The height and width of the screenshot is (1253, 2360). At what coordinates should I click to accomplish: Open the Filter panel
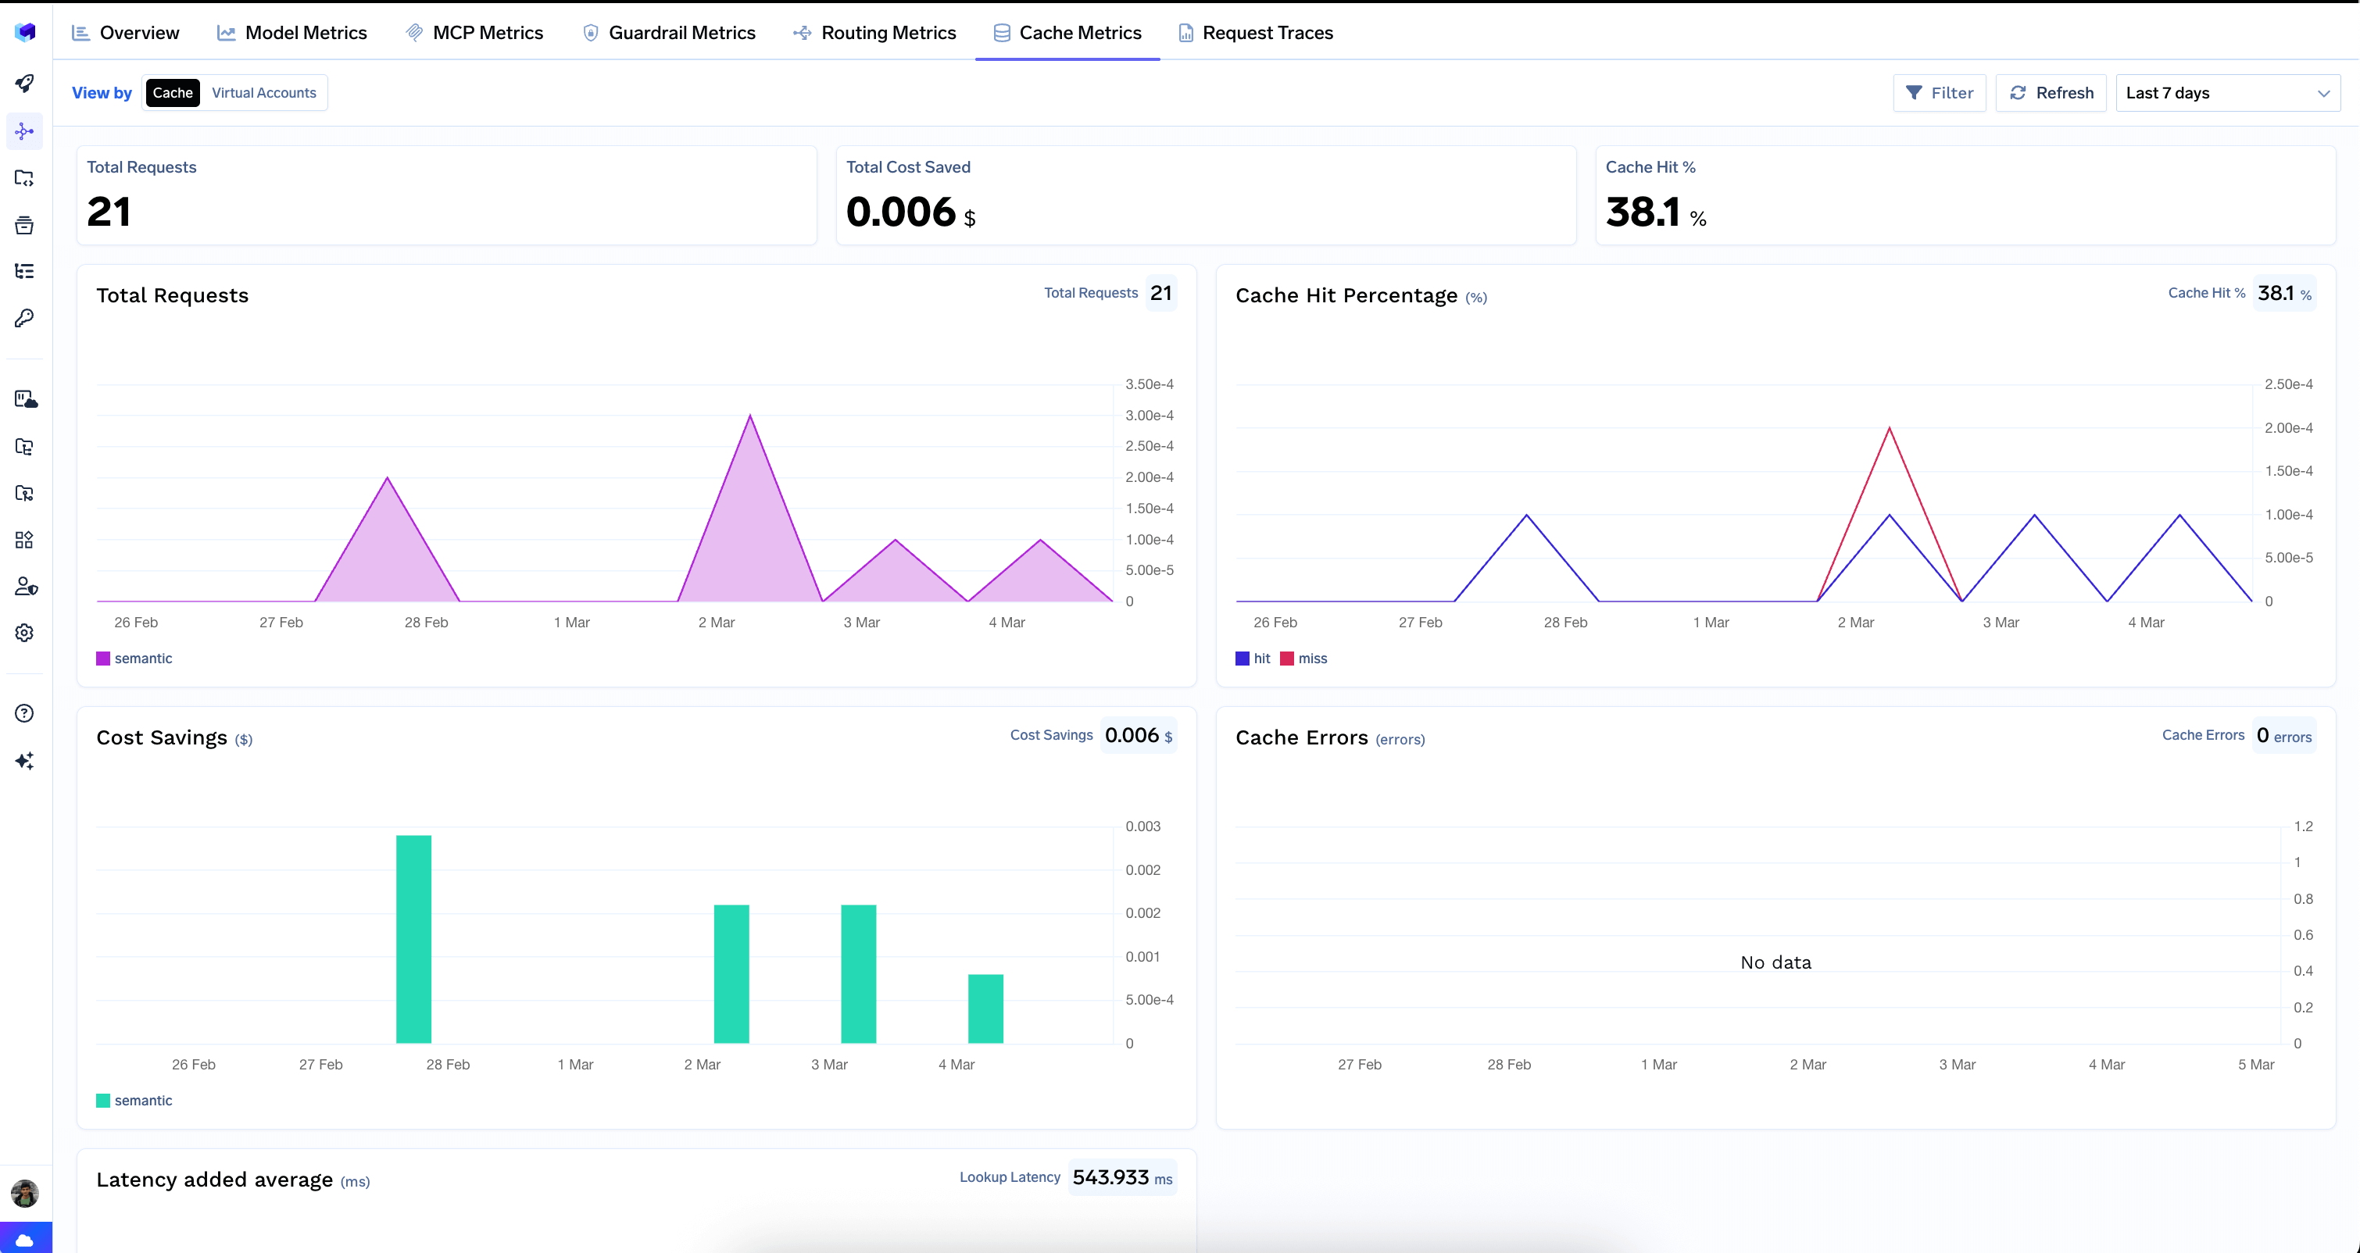(1940, 92)
